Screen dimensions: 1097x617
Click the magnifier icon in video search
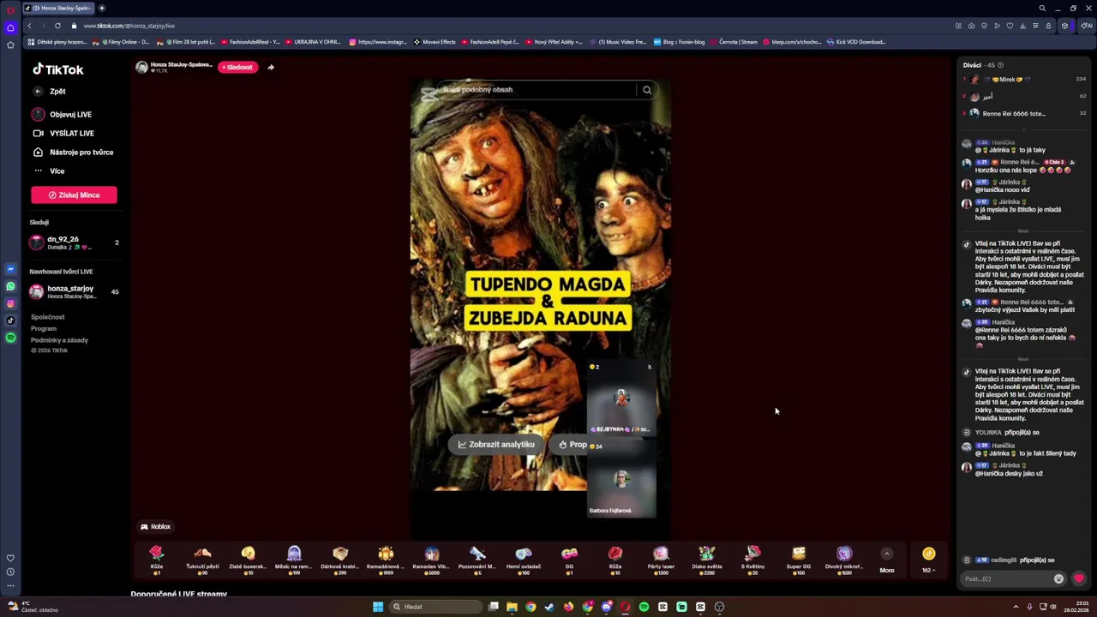647,89
